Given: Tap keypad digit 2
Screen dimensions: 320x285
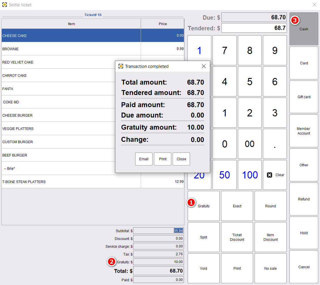Looking at the screenshot, I should pos(250,113).
